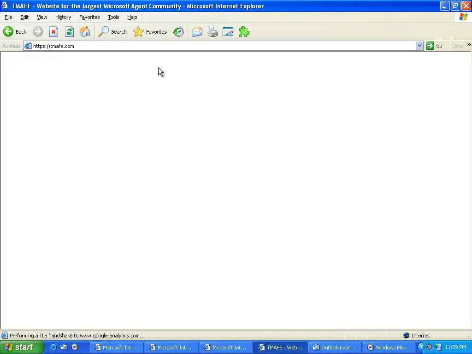Show hidden tray icons with the arrow

[421, 347]
